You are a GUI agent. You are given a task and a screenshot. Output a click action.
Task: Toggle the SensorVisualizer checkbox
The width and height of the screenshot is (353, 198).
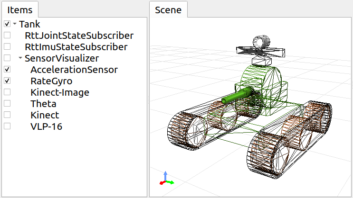point(7,58)
